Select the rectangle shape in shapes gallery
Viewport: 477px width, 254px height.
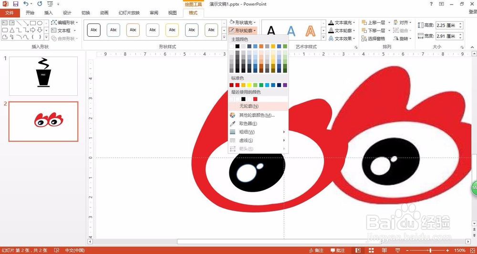point(33,23)
